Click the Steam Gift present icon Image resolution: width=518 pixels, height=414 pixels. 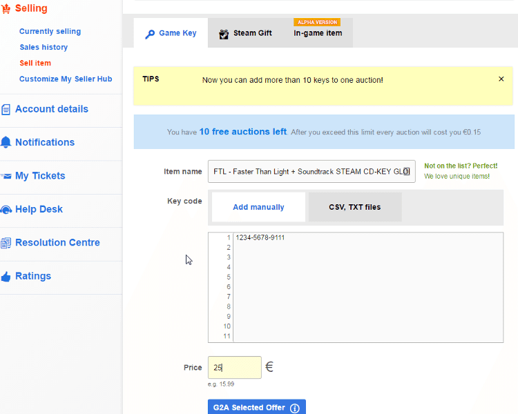[224, 34]
